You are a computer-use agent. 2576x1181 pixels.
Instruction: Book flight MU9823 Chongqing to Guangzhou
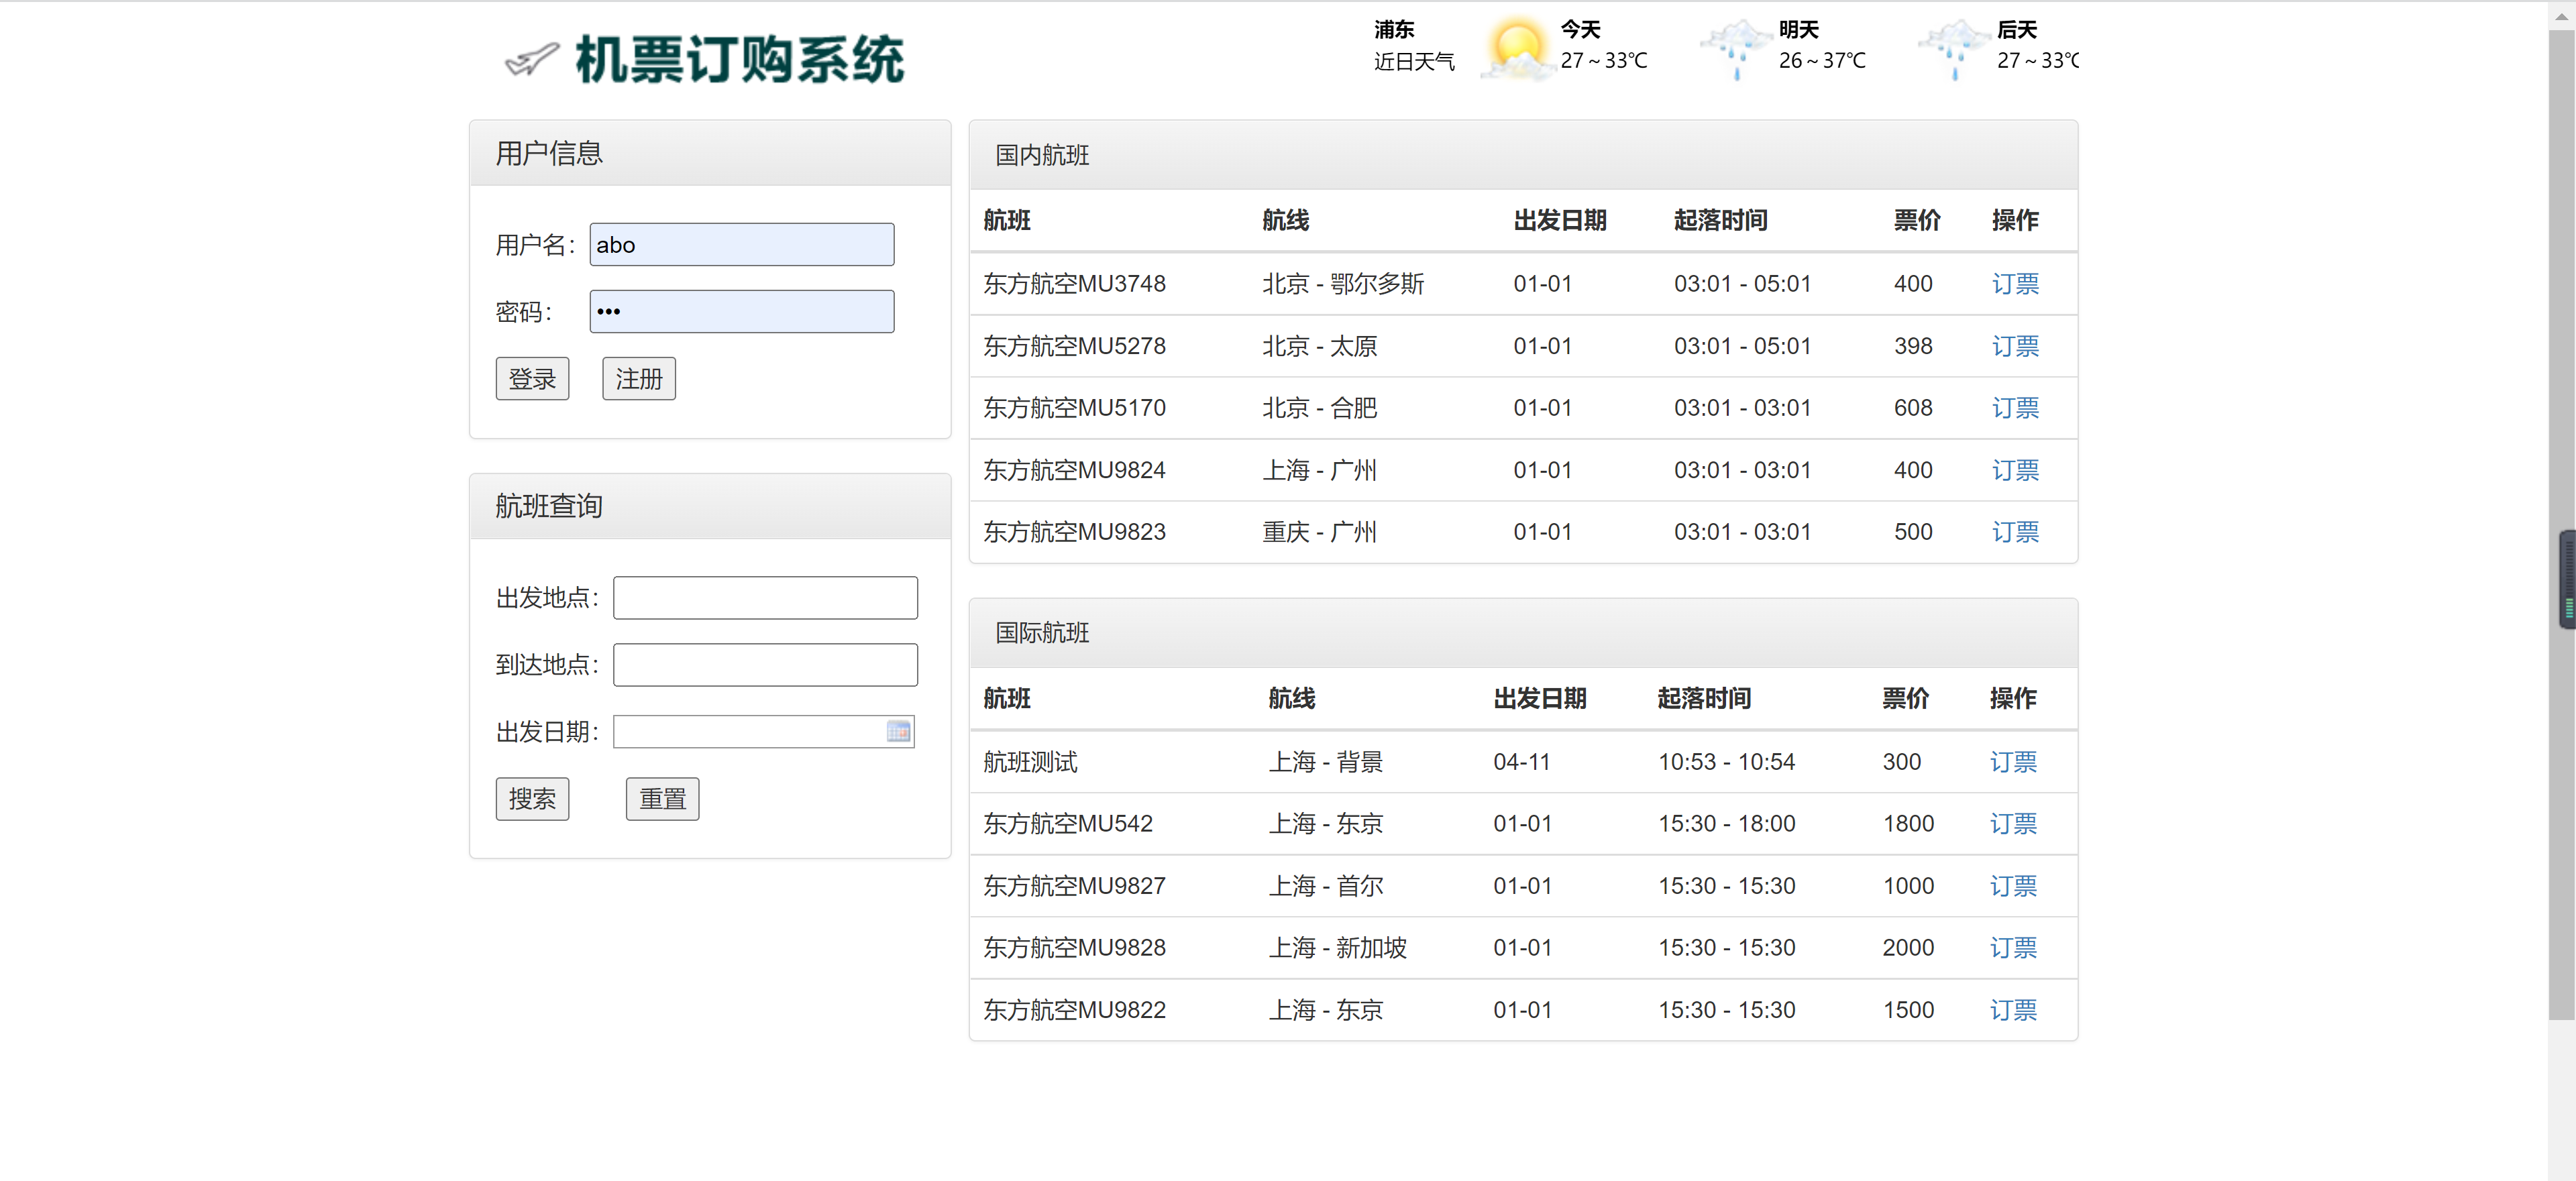pos(2015,532)
